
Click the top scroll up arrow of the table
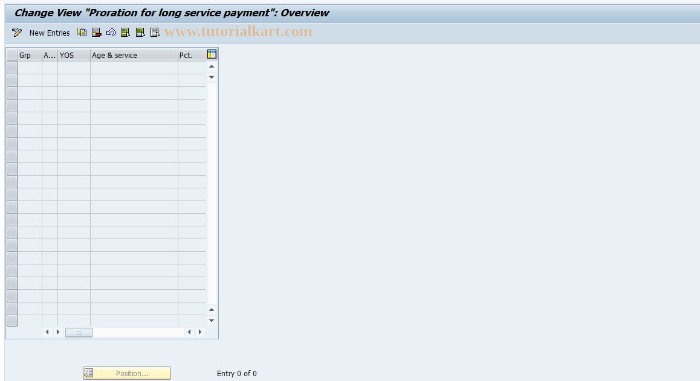pyautogui.click(x=212, y=66)
